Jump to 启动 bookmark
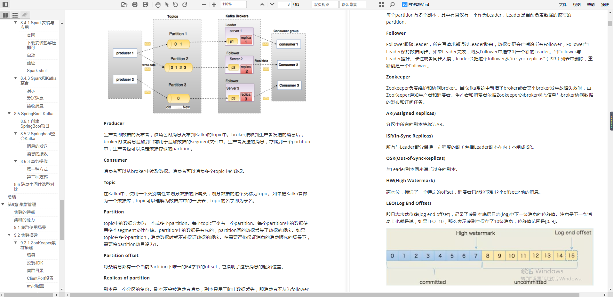This screenshot has width=613, height=297. [31, 55]
